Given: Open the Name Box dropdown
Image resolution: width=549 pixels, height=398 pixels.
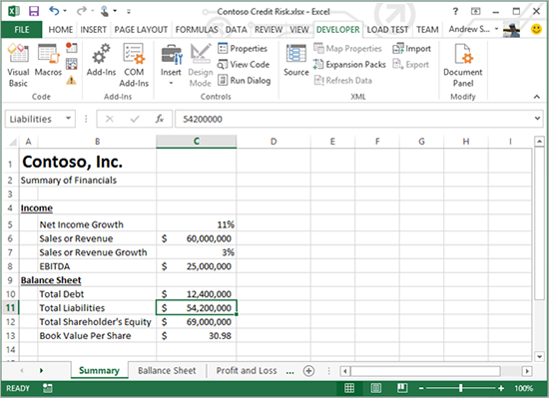Looking at the screenshot, I should (68, 119).
